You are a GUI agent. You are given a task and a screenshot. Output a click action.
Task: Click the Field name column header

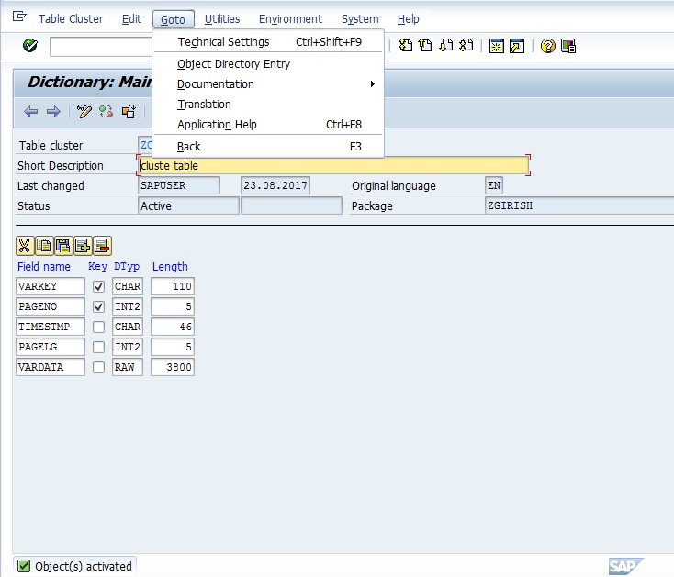(x=44, y=267)
